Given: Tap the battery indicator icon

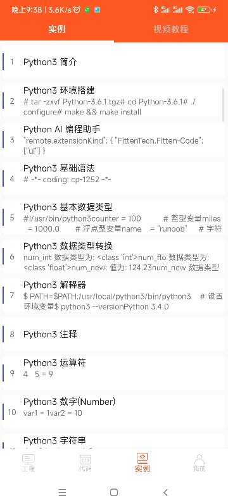Looking at the screenshot, I should pos(205,9).
